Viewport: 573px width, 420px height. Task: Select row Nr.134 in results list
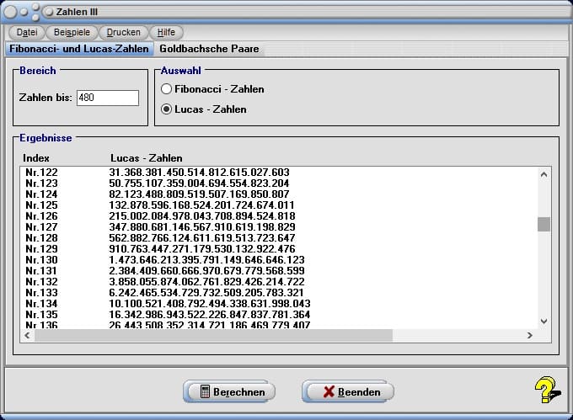(x=279, y=304)
